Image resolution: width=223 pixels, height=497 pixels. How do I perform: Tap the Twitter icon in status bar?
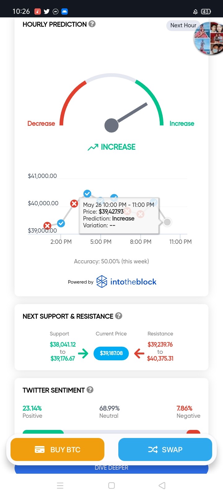(x=46, y=11)
